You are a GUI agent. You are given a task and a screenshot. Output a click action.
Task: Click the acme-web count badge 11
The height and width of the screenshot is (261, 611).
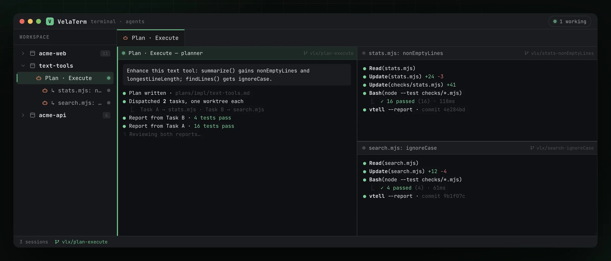point(105,53)
